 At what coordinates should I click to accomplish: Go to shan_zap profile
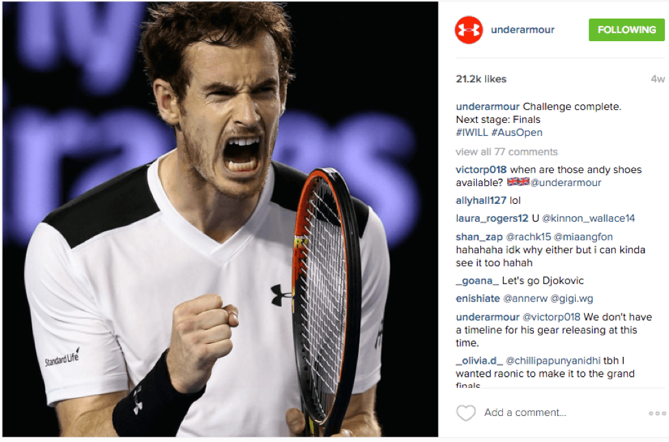[x=479, y=237]
